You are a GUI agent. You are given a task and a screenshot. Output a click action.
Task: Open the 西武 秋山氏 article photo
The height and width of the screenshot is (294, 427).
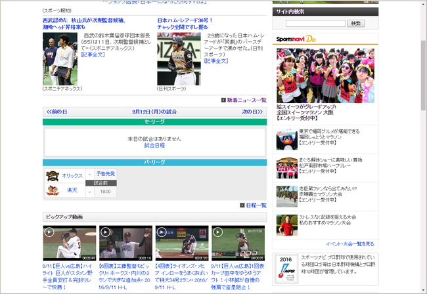coord(60,59)
